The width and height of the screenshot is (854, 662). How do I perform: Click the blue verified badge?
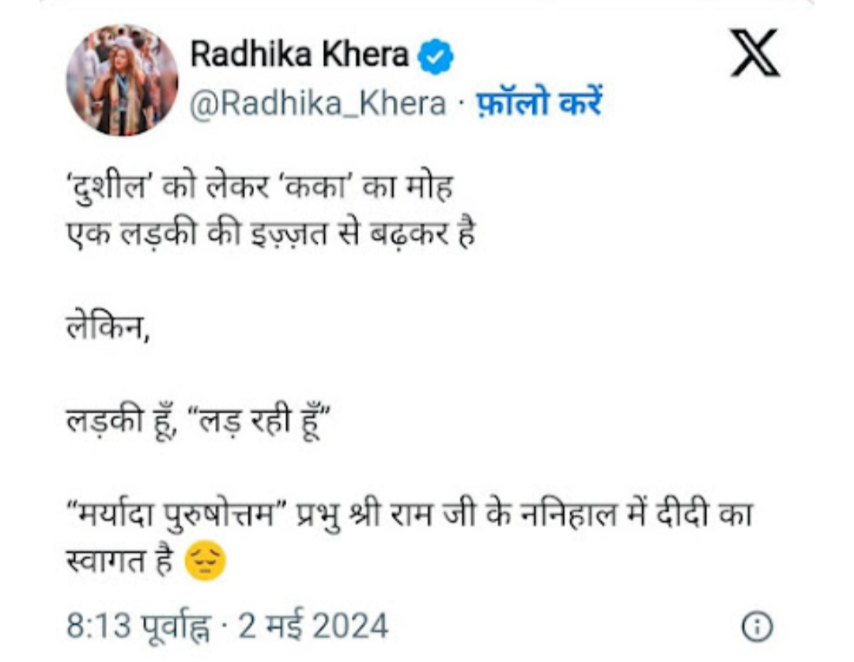[x=435, y=57]
